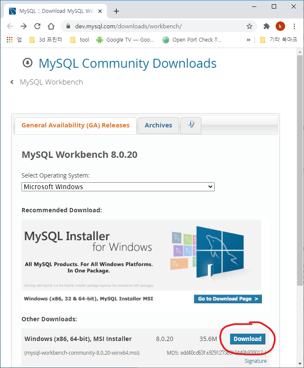Open the MySQL Community Downloads heading link

128,63
